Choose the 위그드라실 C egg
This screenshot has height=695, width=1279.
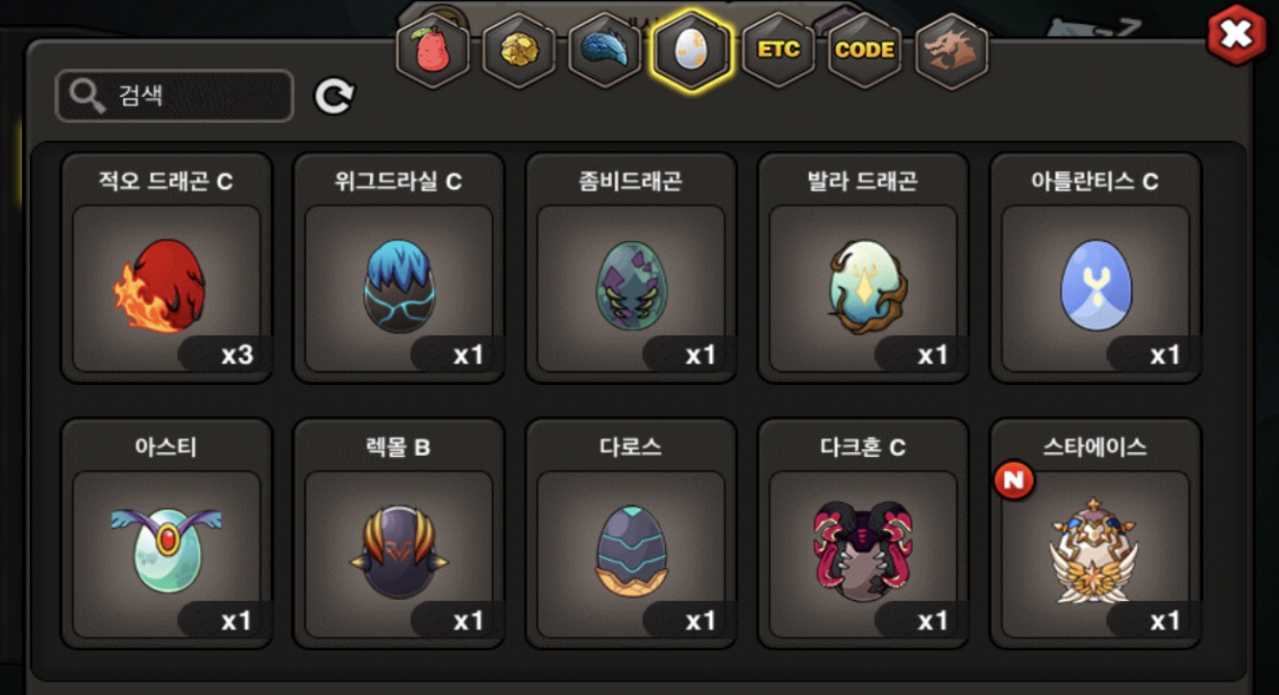[x=399, y=268]
